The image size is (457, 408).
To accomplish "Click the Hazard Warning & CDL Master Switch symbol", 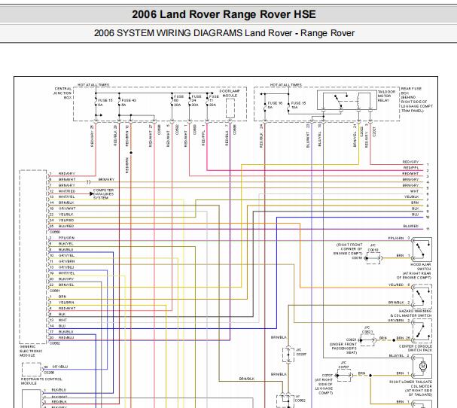I will coord(422,297).
